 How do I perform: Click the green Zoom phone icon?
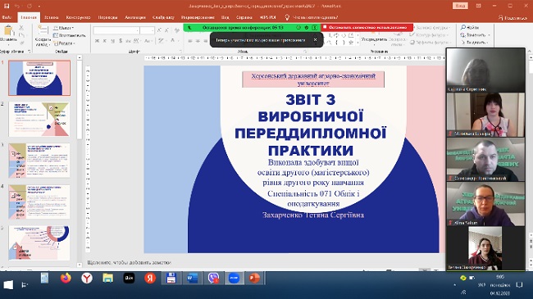click(189, 28)
